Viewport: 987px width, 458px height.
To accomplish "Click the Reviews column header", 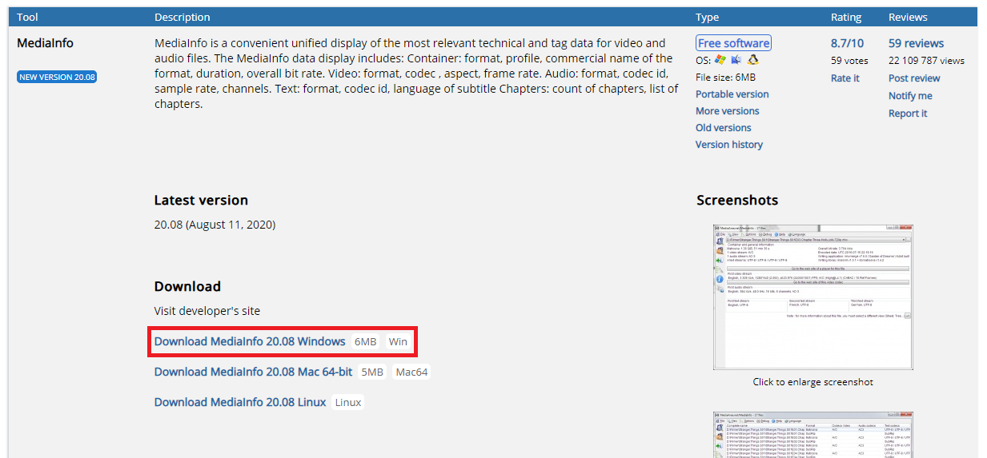I will coord(909,17).
